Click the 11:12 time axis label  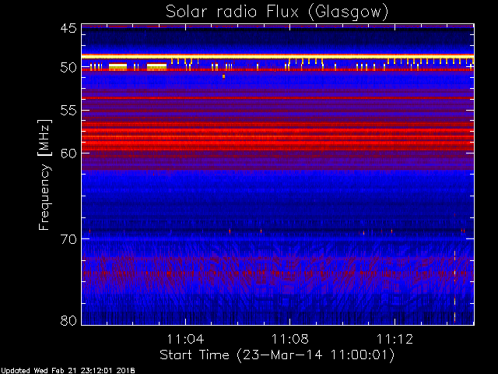(x=395, y=339)
